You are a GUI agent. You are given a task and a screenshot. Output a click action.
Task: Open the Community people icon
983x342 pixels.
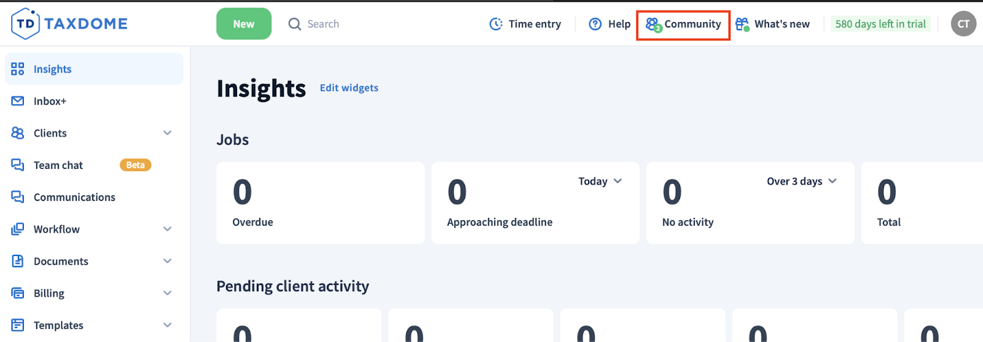tap(652, 25)
